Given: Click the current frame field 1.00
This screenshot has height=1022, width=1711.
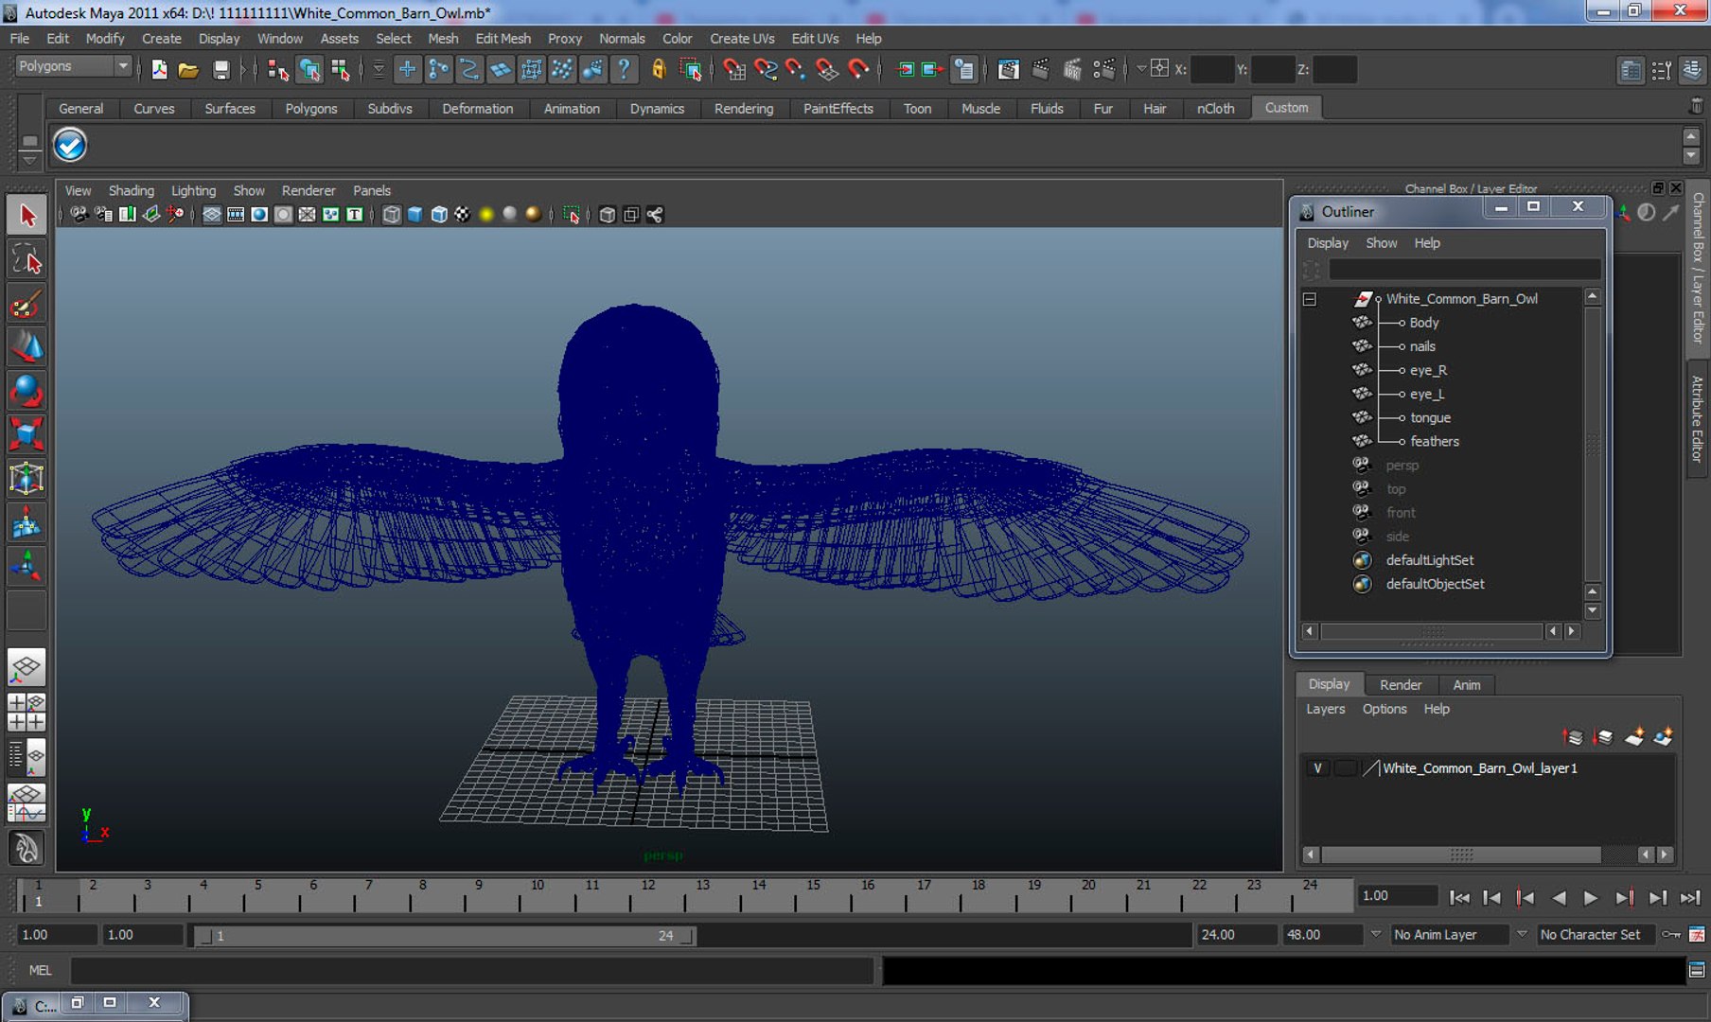Looking at the screenshot, I should 1397,896.
